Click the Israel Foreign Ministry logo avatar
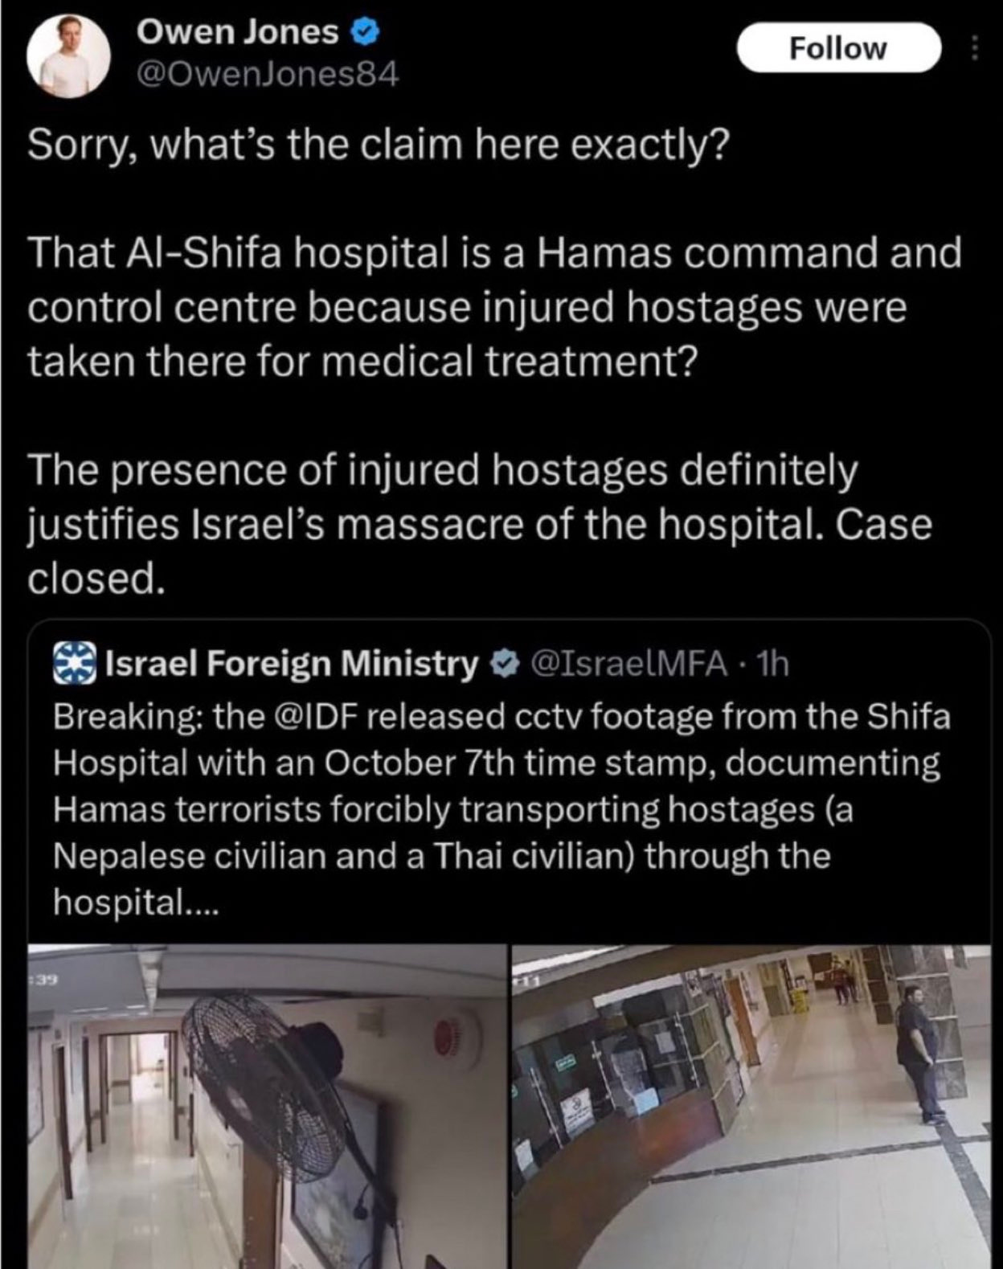The height and width of the screenshot is (1269, 1003). pyautogui.click(x=76, y=664)
